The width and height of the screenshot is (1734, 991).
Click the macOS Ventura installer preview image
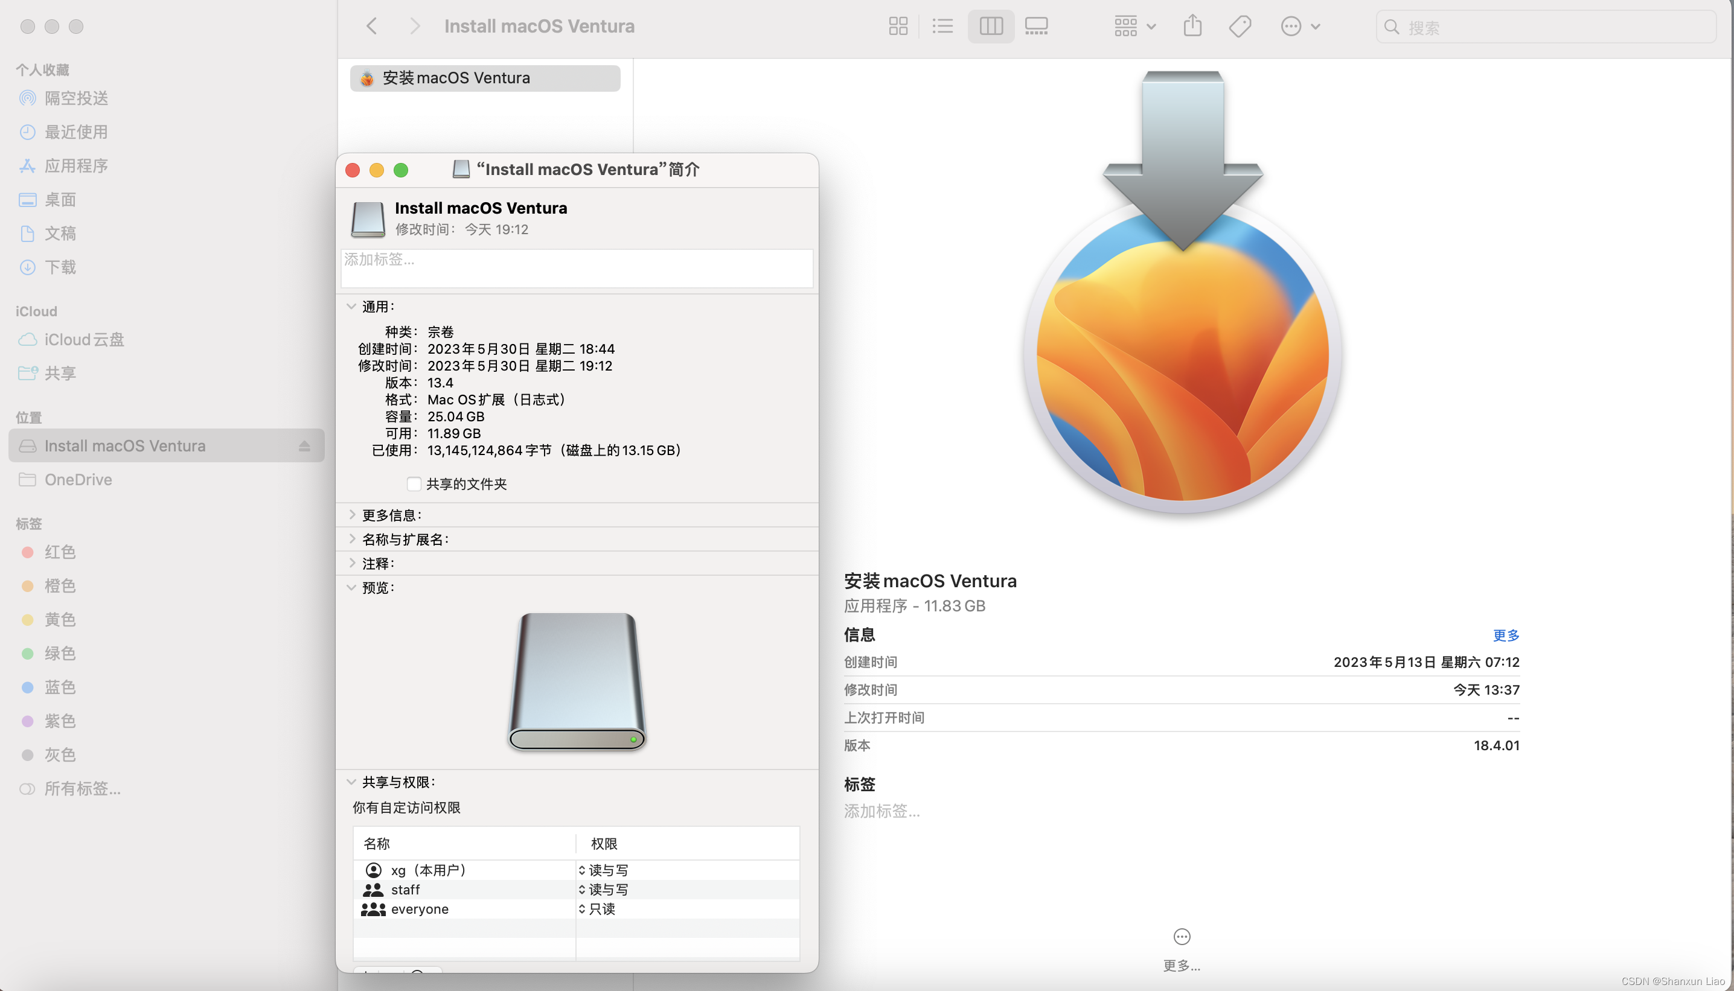click(1183, 292)
